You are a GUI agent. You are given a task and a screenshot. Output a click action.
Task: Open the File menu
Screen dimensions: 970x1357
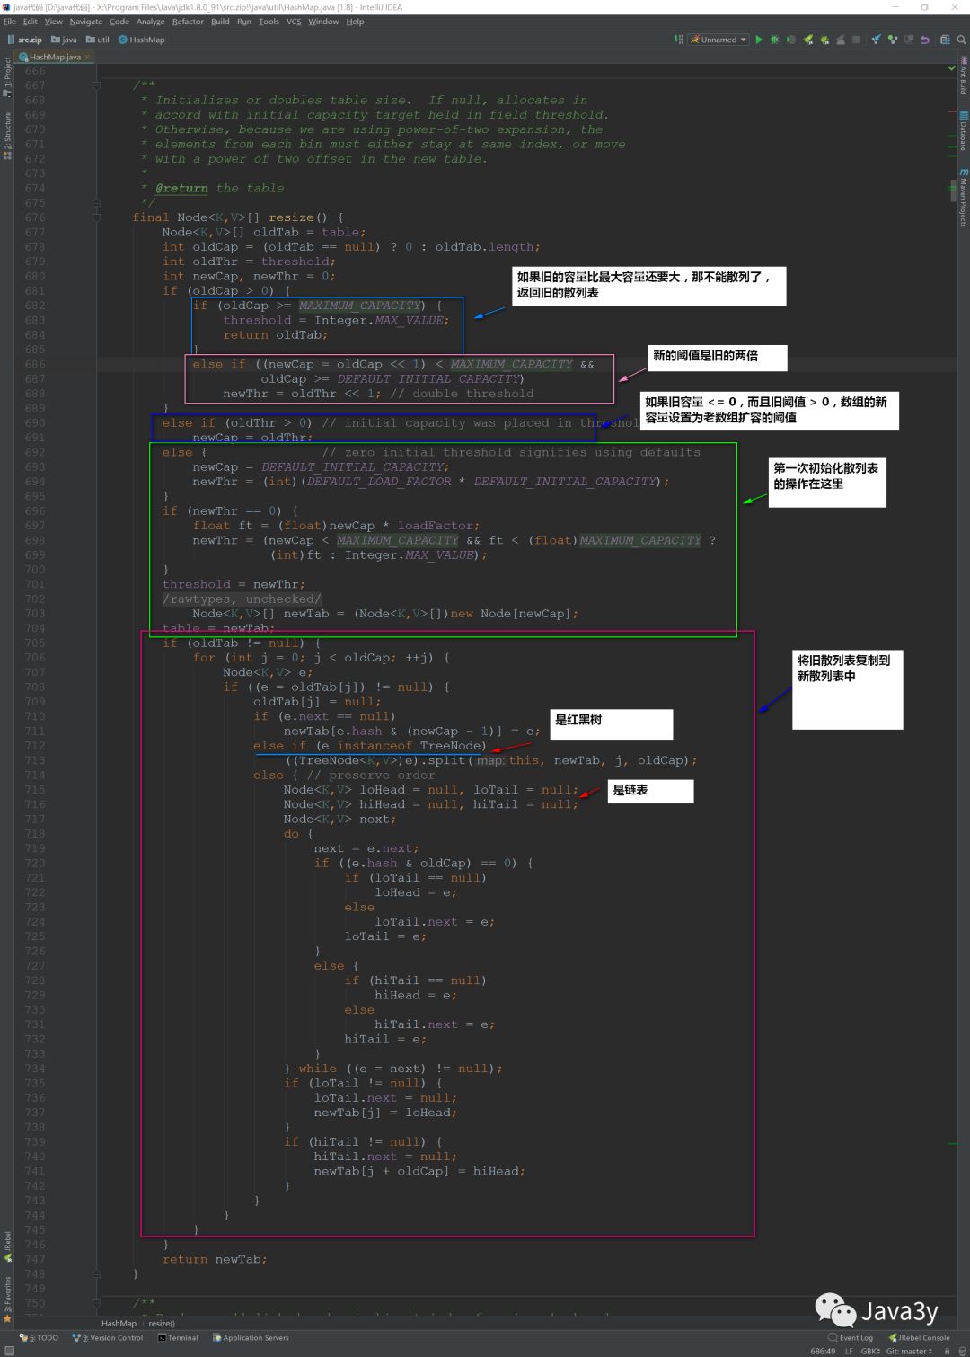(x=10, y=22)
